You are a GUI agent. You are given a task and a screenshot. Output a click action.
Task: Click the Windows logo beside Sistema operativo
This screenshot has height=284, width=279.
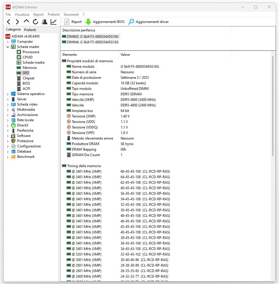click(x=13, y=94)
